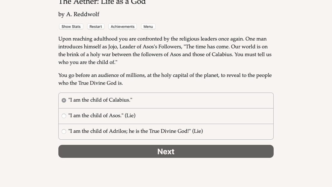332x187 pixels.
Task: Open the Show Stats screen
Action: pos(71,27)
